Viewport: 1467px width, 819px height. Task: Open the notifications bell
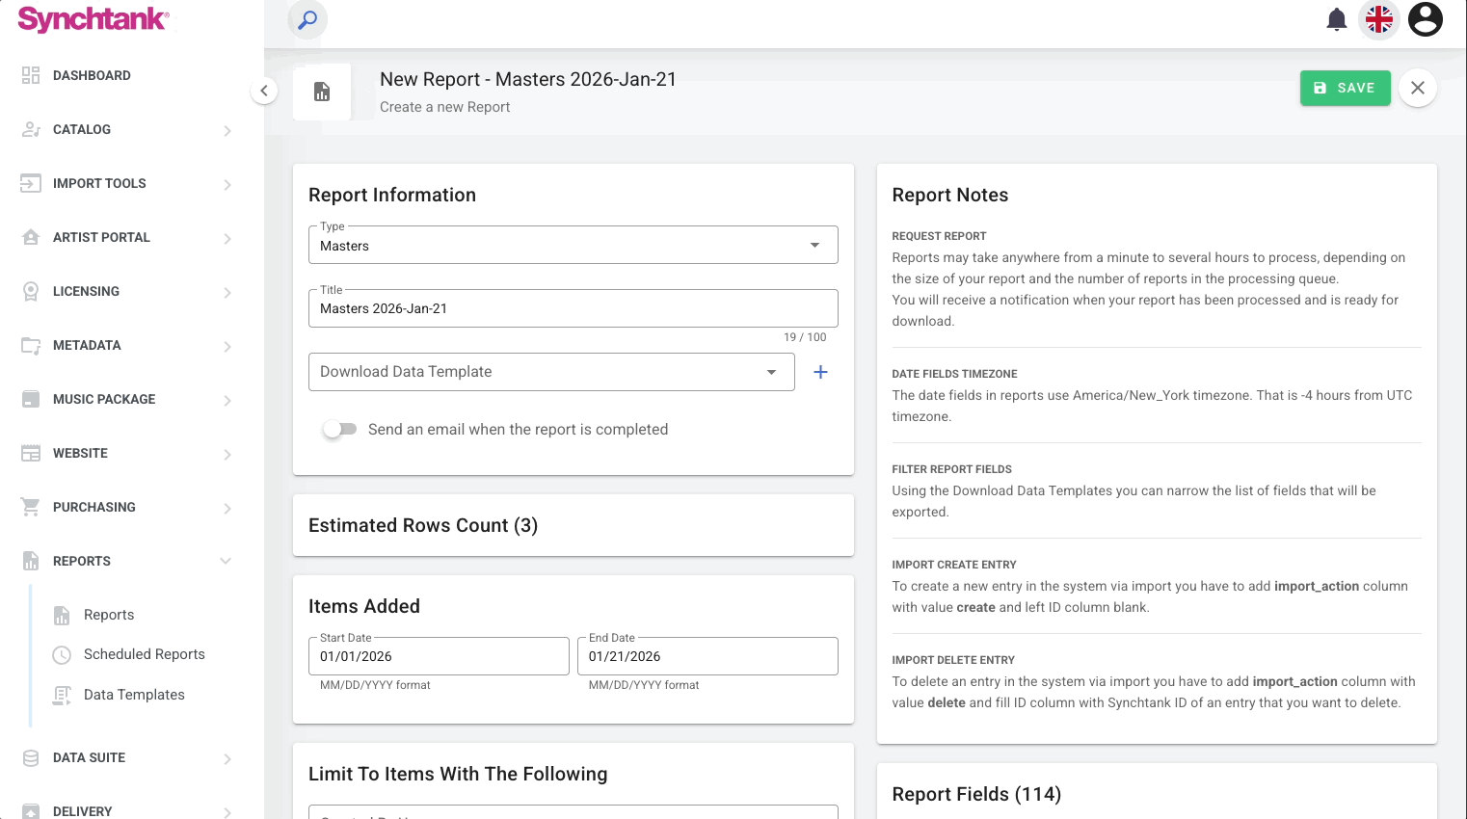coord(1336,19)
